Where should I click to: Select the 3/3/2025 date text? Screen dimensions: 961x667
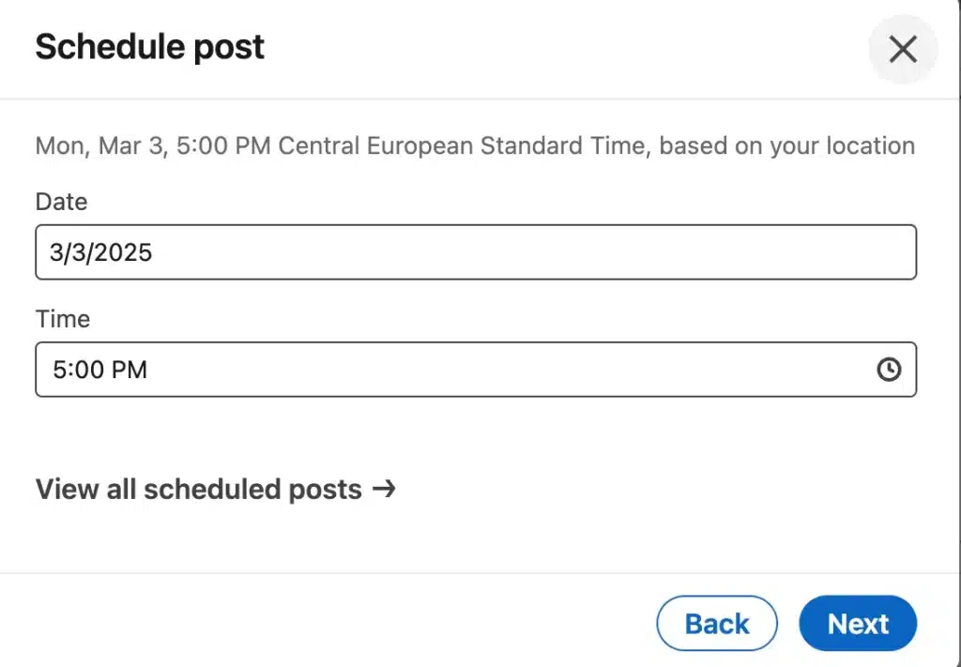pyautogui.click(x=100, y=252)
